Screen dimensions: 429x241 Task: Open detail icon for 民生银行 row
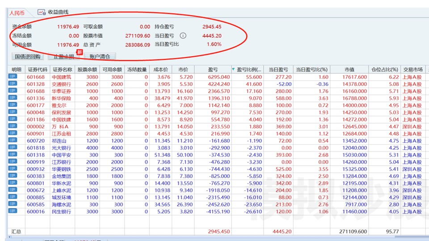pyautogui.click(x=13, y=211)
